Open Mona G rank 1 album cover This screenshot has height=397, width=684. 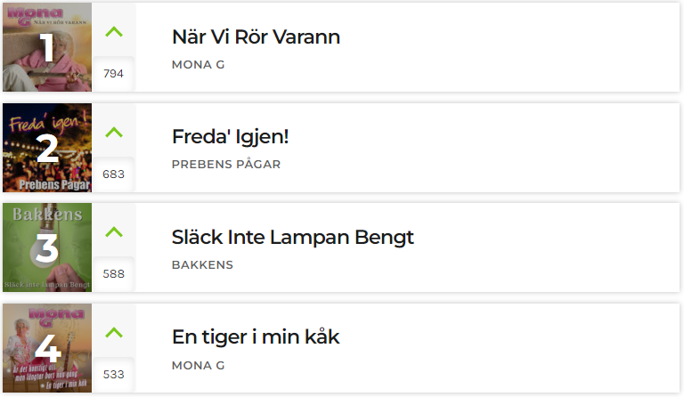coord(47,47)
